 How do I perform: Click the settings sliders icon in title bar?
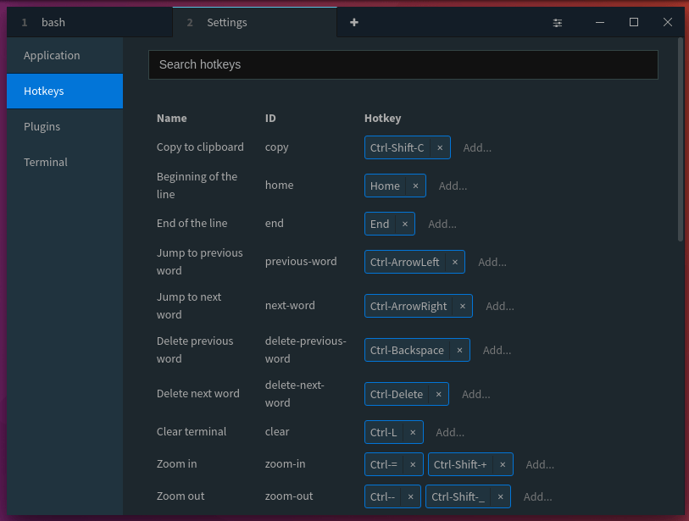558,22
